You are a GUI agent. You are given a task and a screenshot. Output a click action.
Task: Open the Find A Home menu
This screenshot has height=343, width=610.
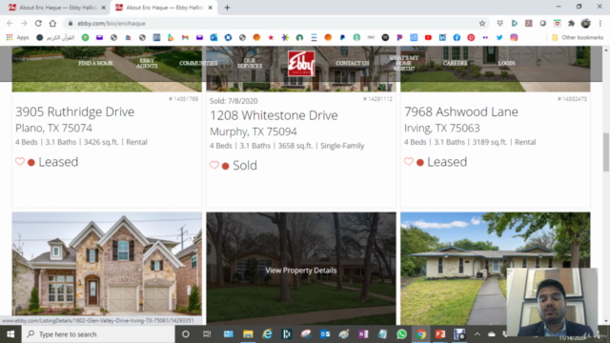click(x=95, y=63)
